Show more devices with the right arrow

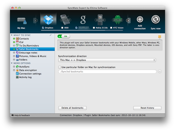coord(128,21)
